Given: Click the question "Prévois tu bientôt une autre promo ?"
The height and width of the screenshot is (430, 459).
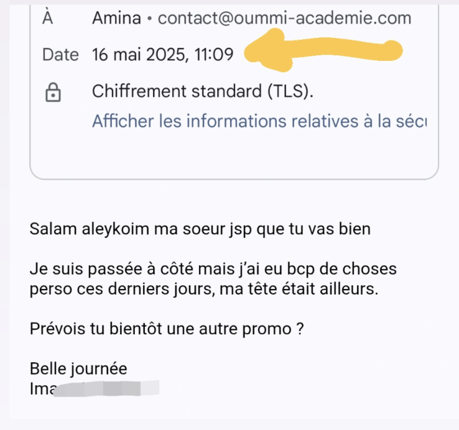Looking at the screenshot, I should click(x=166, y=329).
